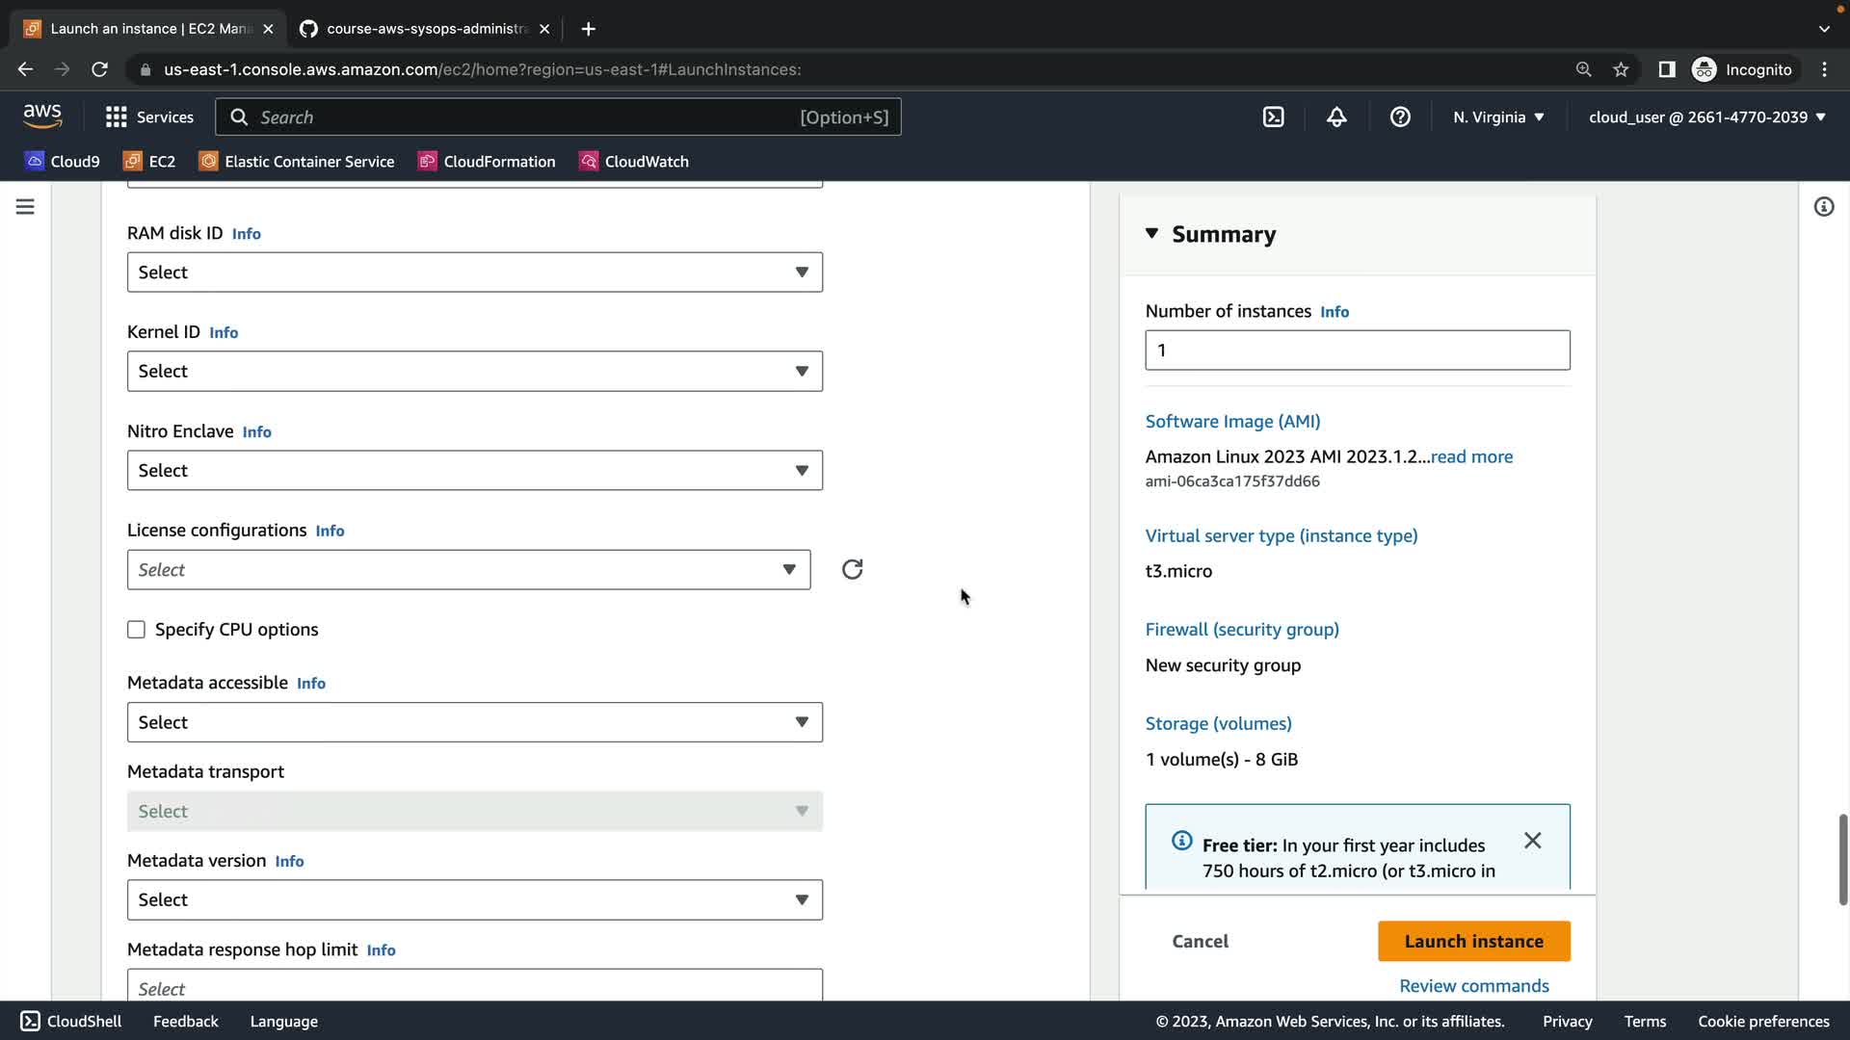Viewport: 1850px width, 1040px height.
Task: Click the page vertical scrollbar thumb
Action: [x=1842, y=859]
